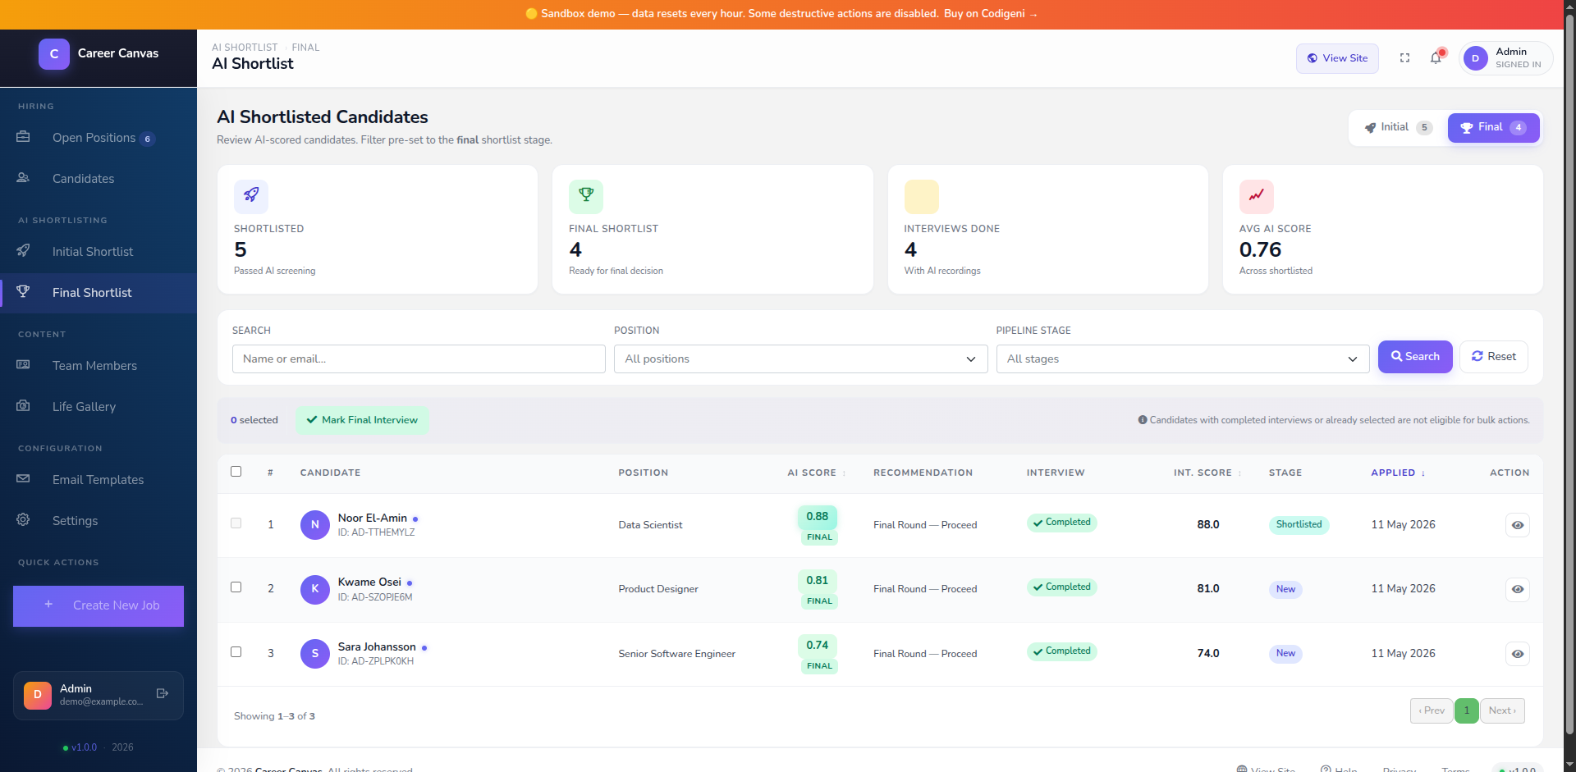Click the Admin avatar in header
Image resolution: width=1576 pixels, height=772 pixels.
pos(1475,58)
